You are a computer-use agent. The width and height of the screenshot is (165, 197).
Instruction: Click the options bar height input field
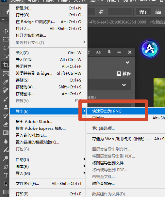120,12
